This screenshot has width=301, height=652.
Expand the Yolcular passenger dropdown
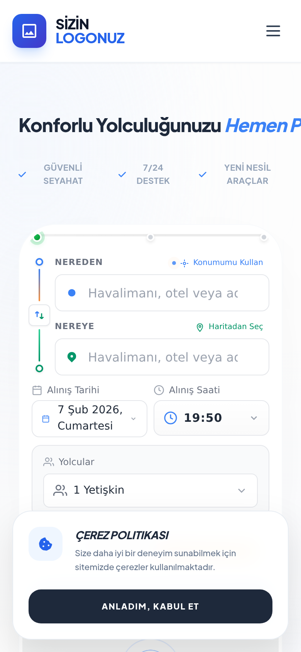click(x=150, y=491)
